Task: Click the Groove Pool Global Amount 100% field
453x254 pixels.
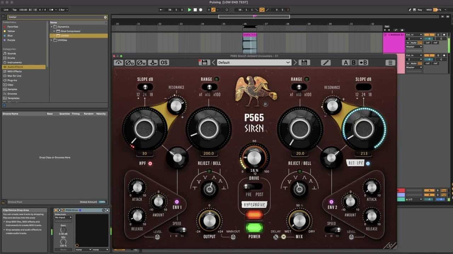Action: click(x=102, y=202)
